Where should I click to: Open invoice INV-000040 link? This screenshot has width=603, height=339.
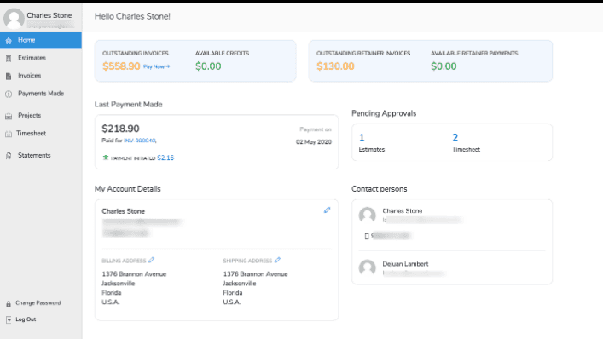pyautogui.click(x=140, y=141)
